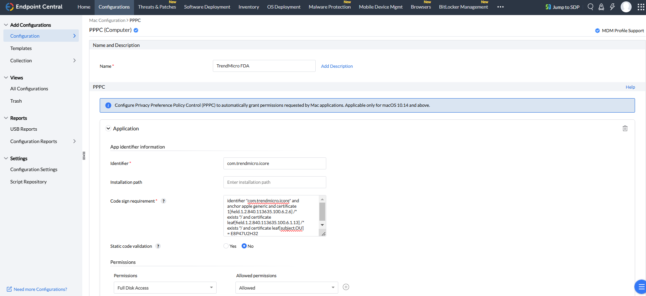Screen dimensions: 646x296
Task: Open USB Reports in the sidebar
Action: [24, 129]
